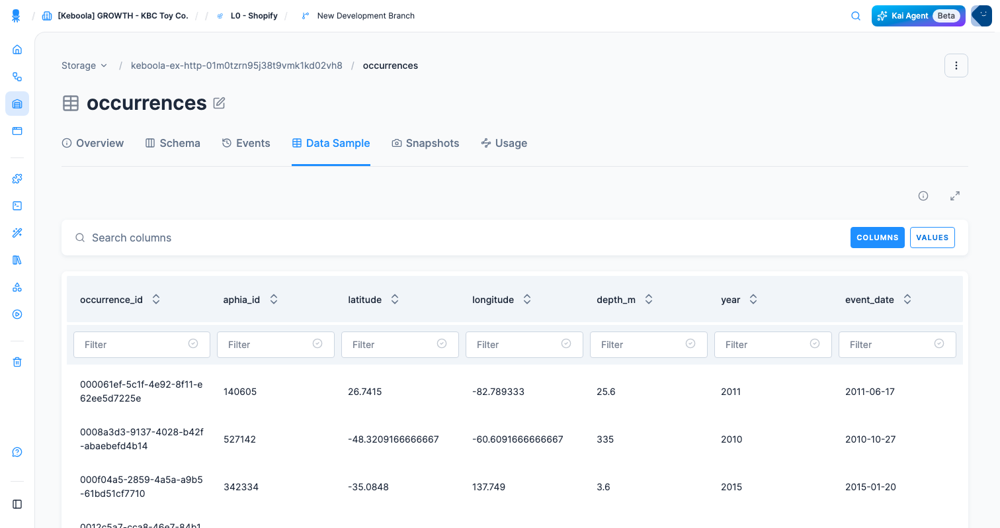Open the Transformations magic wand icon in sidebar

click(x=17, y=233)
